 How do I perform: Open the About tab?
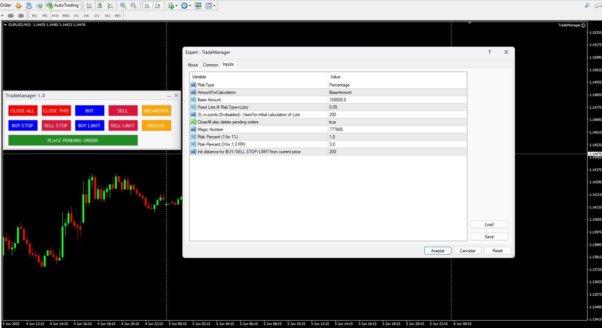193,65
